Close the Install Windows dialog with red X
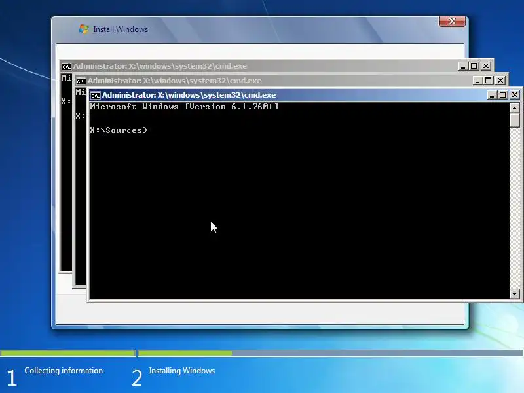This screenshot has width=524, height=393. pos(452,21)
